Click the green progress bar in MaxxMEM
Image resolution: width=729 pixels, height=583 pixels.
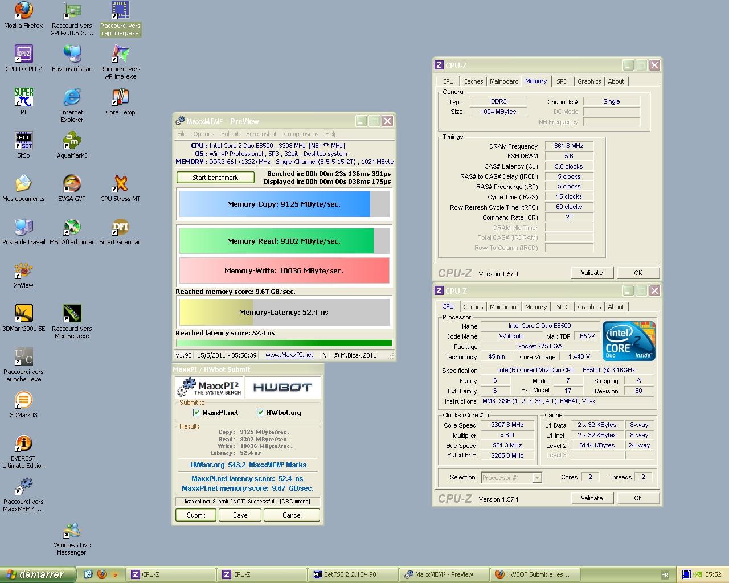[x=284, y=343]
